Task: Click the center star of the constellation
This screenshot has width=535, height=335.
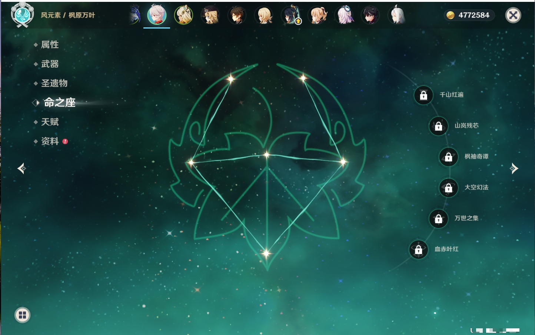Action: 266,155
